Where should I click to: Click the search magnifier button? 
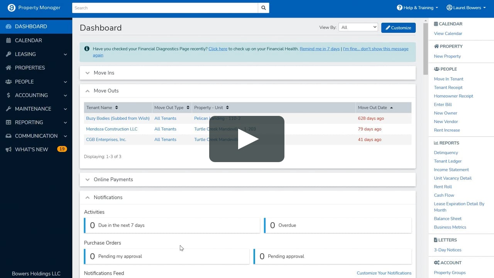264,8
